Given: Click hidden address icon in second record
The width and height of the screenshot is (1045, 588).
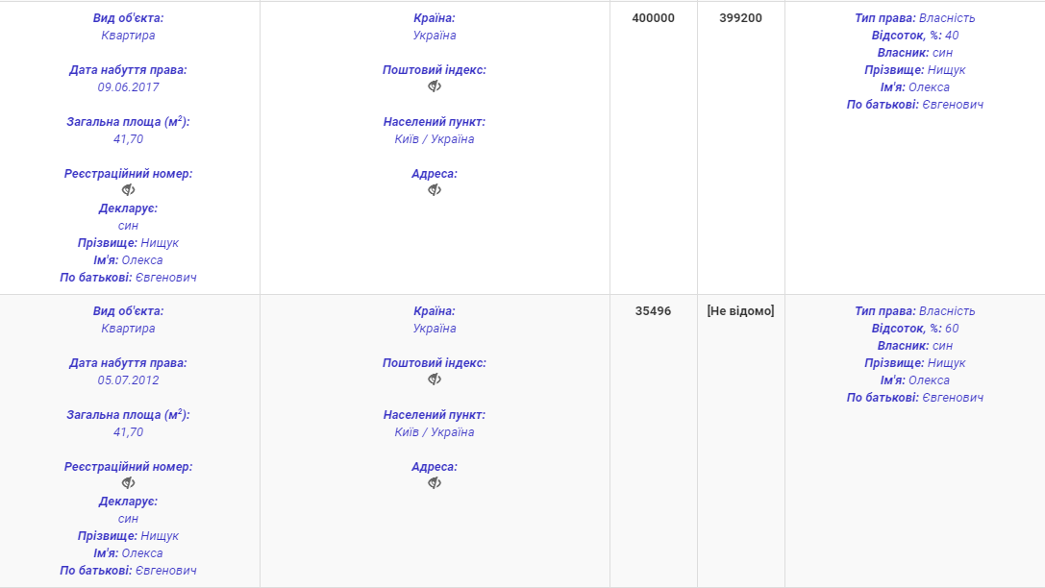Looking at the screenshot, I should pyautogui.click(x=435, y=482).
